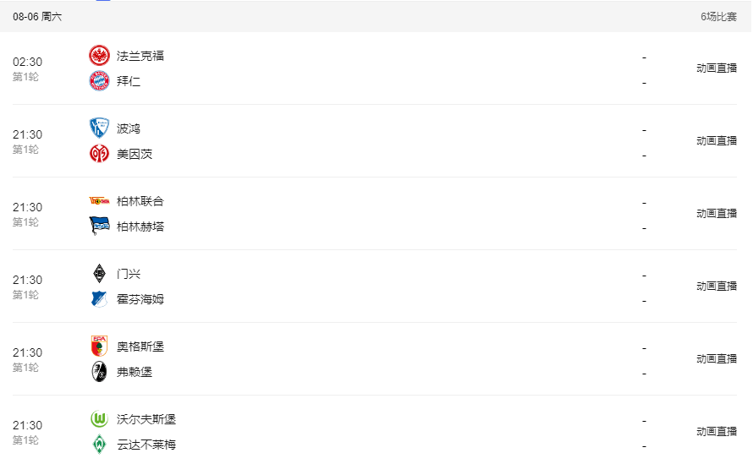The image size is (753, 464).
Task: Click the Wolfsburg green W logo
Action: coord(99,419)
